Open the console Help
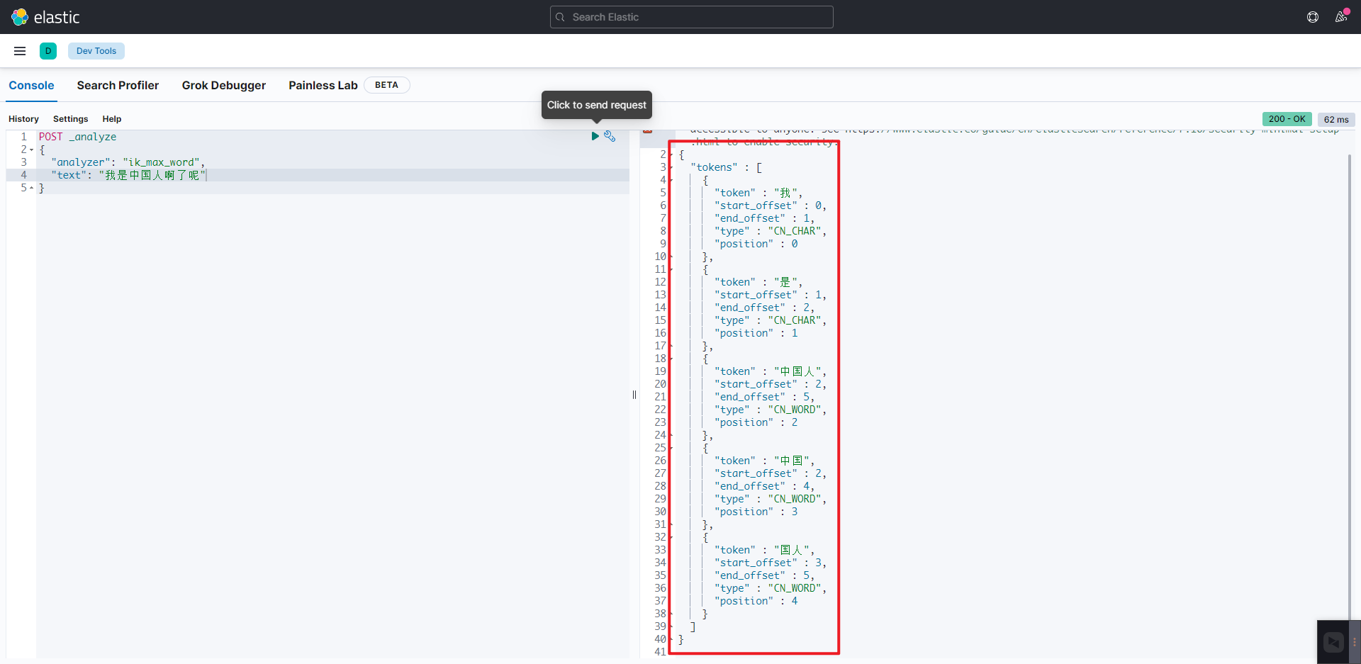Viewport: 1361px width, 664px height. pos(112,119)
